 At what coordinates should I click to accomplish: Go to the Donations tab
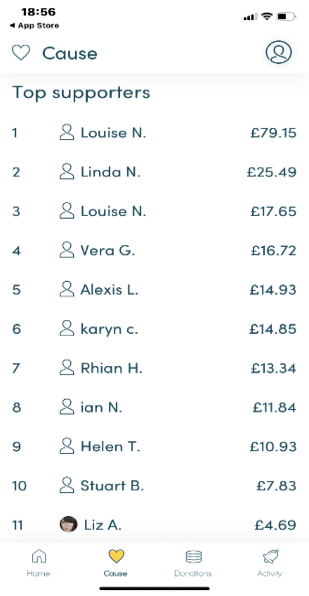[193, 562]
